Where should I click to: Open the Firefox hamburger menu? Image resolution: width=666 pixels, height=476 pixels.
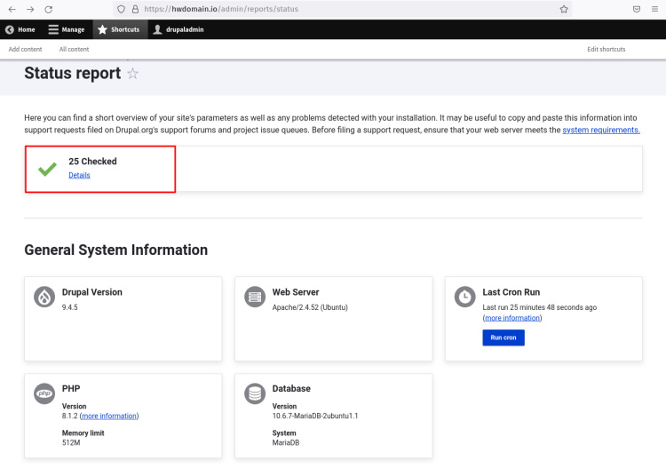(x=654, y=9)
